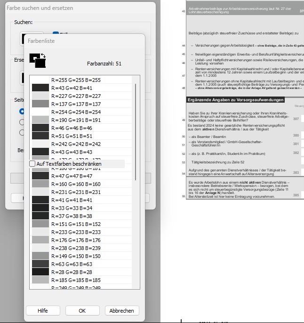The width and height of the screenshot is (304, 323).
Task: Select color row R=51 G=51 B=51
Action: pyautogui.click(x=81, y=136)
